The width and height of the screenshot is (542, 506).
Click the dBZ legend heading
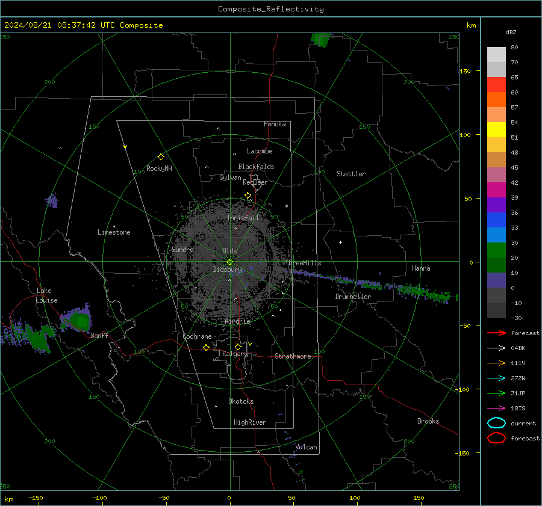(511, 32)
